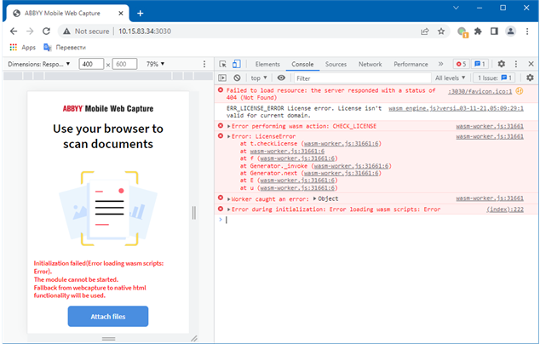Open the 79% zoom dropdown
This screenshot has height=344, width=540.
click(155, 64)
